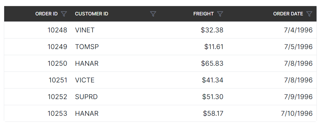322x127 pixels.
Task: Select the order 10253 cell
Action: point(38,114)
